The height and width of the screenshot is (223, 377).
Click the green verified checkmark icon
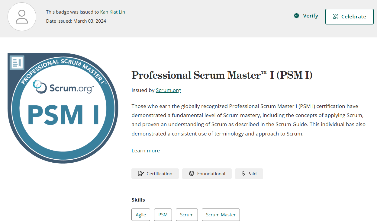(x=296, y=16)
